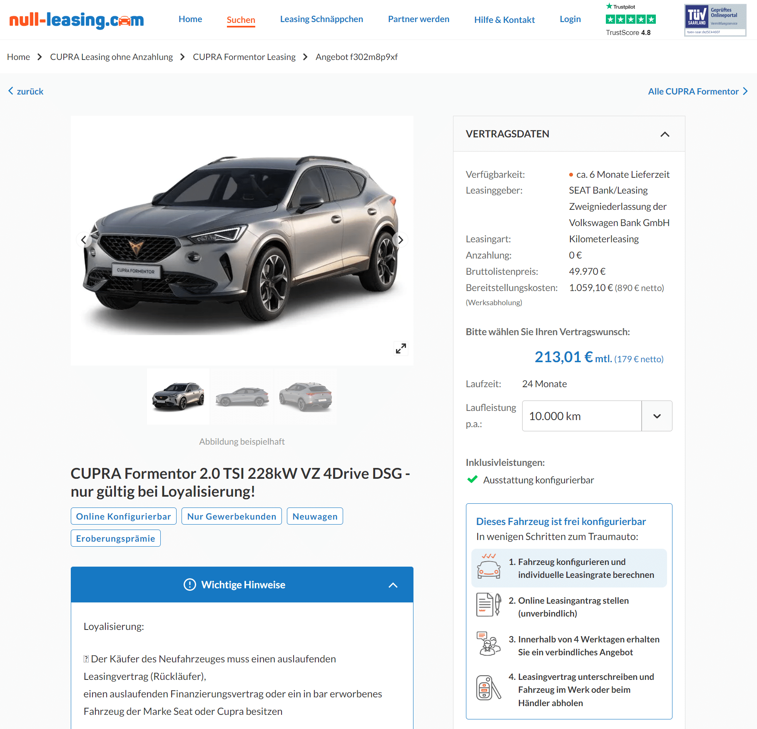Open the TÜV Saarland certification badge

[x=715, y=20]
